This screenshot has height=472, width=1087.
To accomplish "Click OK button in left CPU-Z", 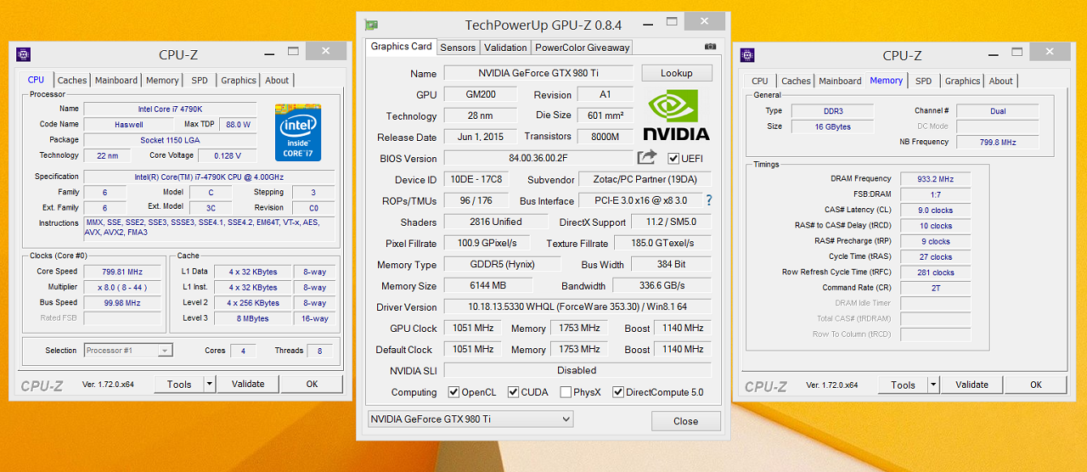I will click(312, 384).
